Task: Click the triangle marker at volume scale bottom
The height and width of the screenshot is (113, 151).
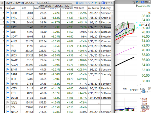Action: pyautogui.click(x=140, y=112)
